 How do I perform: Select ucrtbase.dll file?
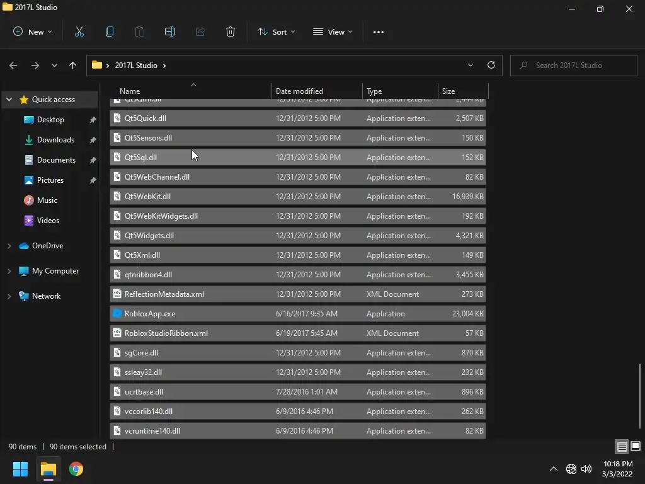pyautogui.click(x=298, y=392)
